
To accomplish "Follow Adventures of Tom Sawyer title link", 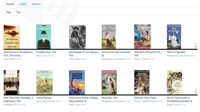I will pyautogui.click(x=84, y=54).
